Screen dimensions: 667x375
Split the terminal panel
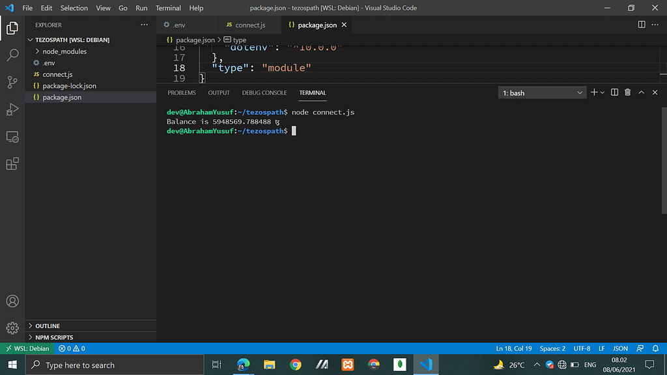(x=614, y=92)
